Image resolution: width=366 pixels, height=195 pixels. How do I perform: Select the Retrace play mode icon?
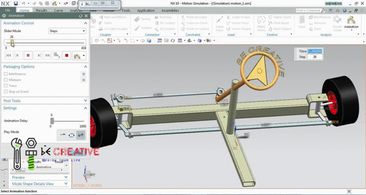(x=81, y=135)
